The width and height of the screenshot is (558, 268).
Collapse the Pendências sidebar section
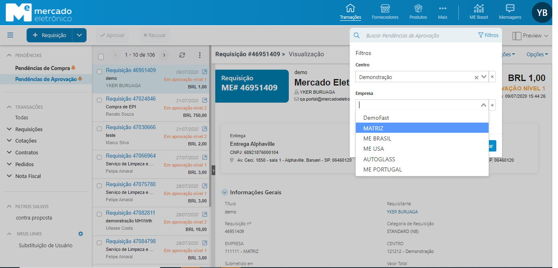tap(10, 55)
